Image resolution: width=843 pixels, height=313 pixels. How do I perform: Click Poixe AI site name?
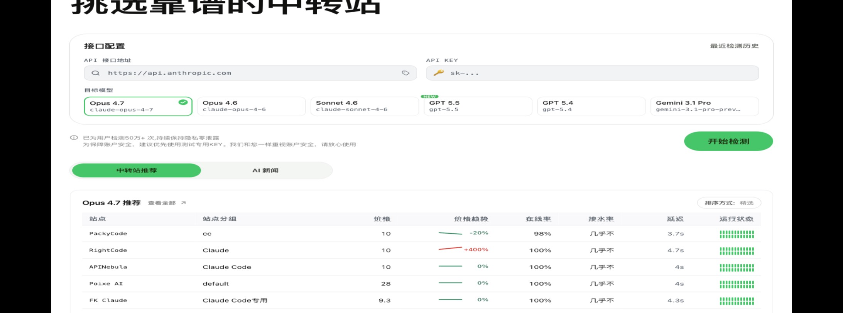(106, 284)
